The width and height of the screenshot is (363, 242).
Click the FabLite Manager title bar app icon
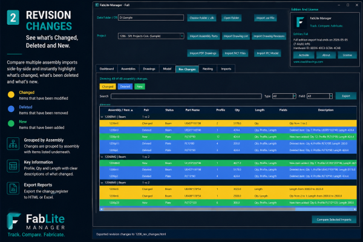(97, 5)
